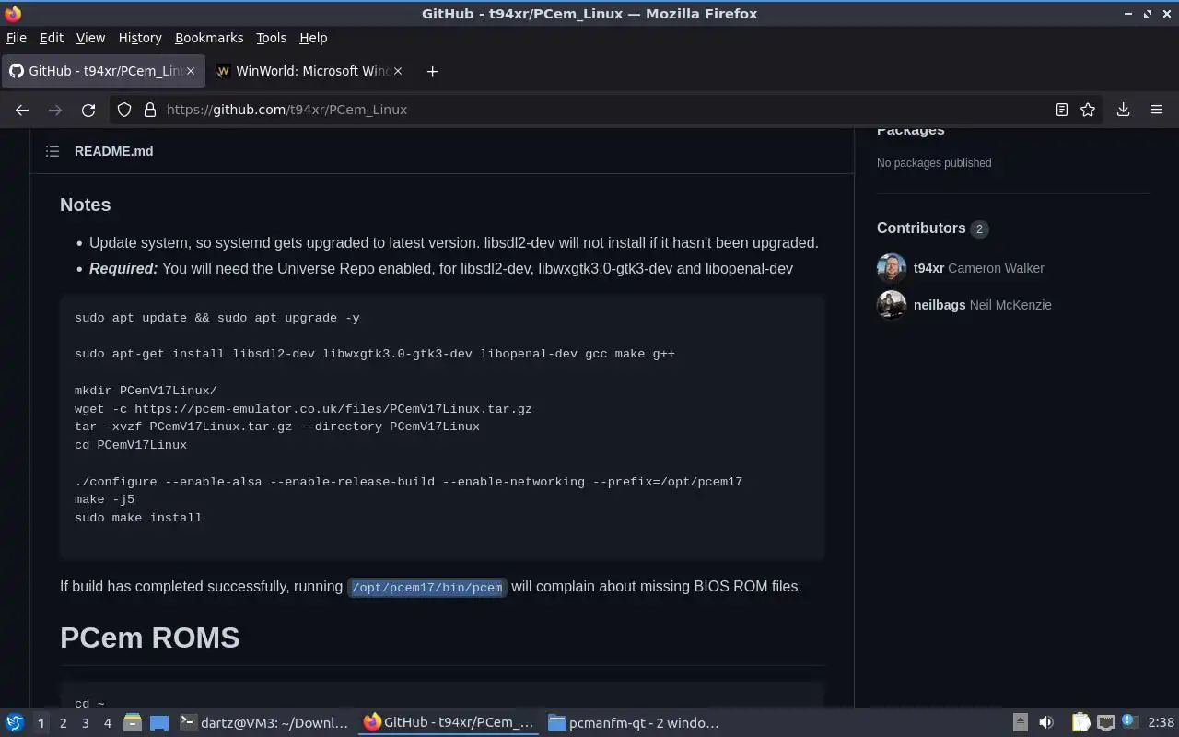Image resolution: width=1179 pixels, height=737 pixels.
Task: Click the 'PCem ROMS' heading
Action: [x=150, y=638]
